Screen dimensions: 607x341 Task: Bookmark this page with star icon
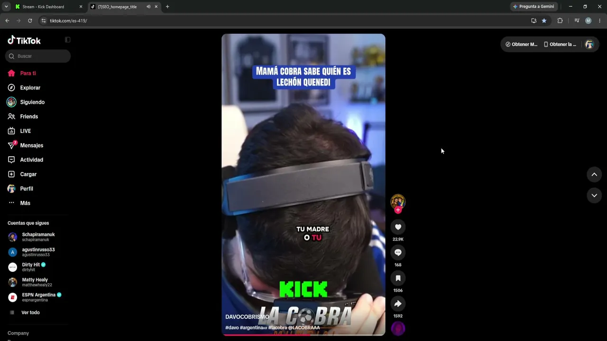coord(544,21)
